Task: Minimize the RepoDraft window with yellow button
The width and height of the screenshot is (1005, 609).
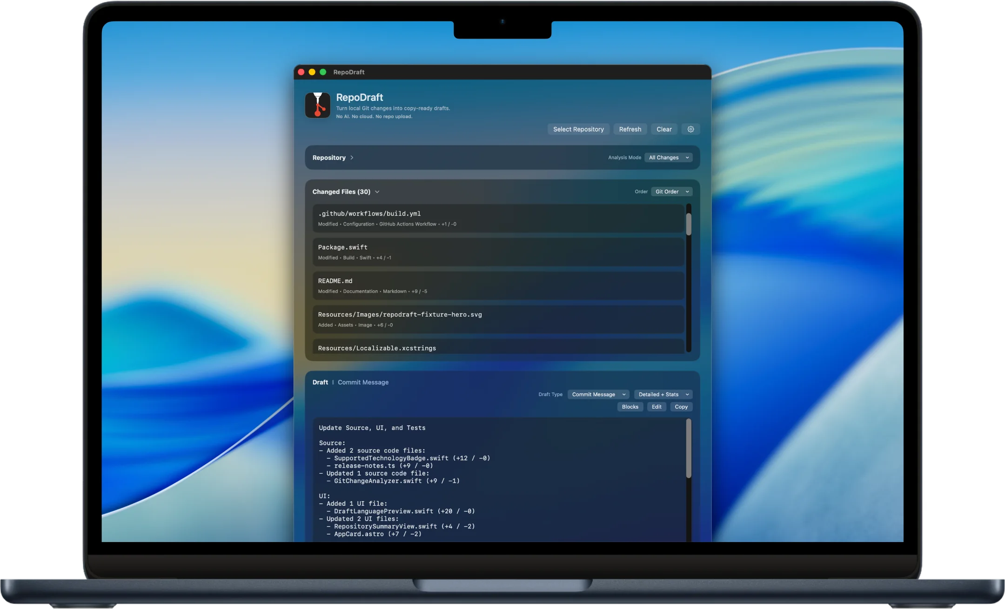Action: pos(312,72)
